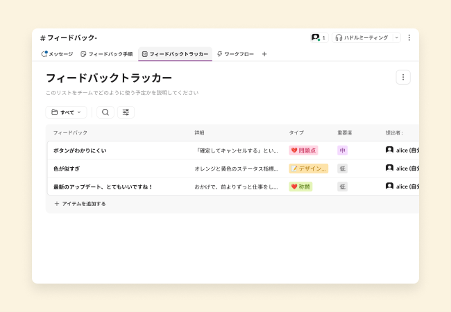
Task: Open the すべて view dropdown
Action: click(66, 112)
